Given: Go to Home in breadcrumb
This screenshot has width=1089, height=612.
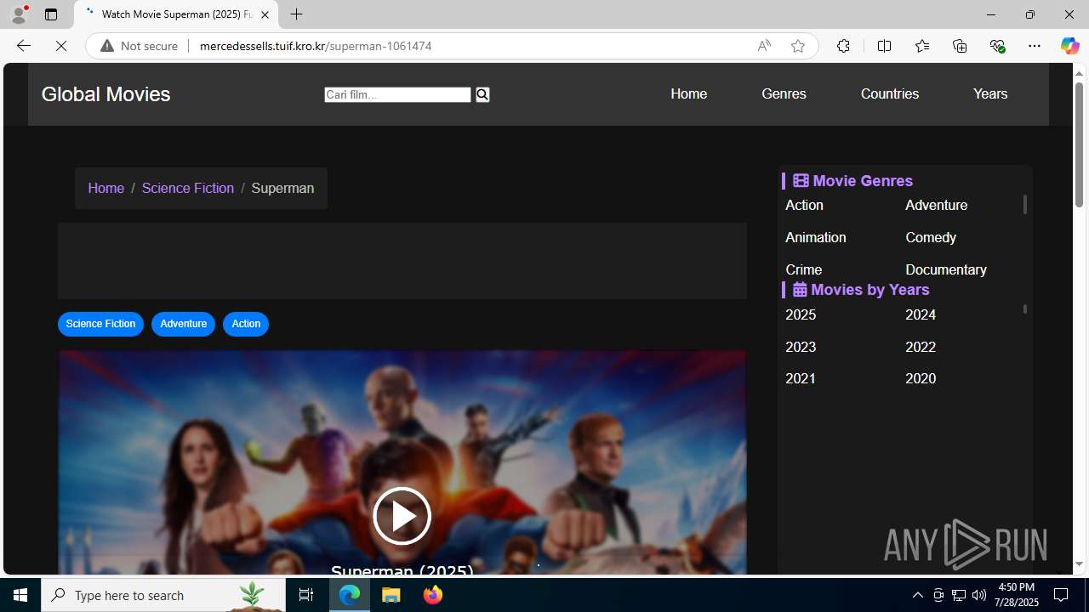Looking at the screenshot, I should coord(105,188).
